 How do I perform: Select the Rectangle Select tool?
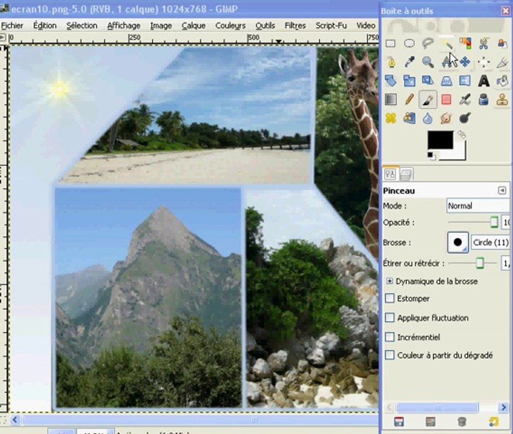pos(391,43)
